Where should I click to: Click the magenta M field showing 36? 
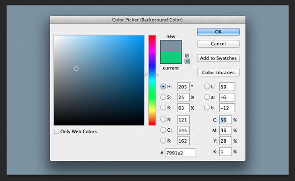(x=225, y=130)
